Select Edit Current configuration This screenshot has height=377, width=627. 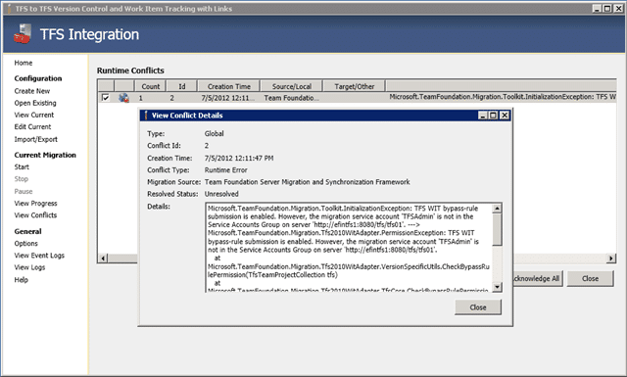coord(32,126)
